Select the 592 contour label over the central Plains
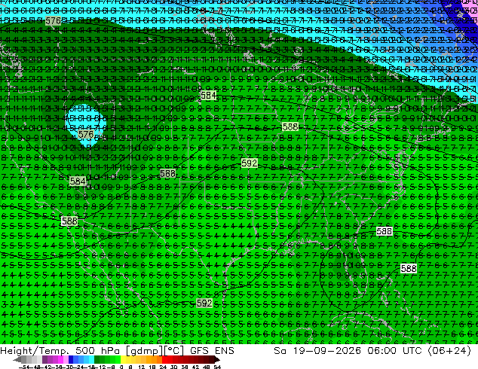478x369 pixels. 249,163
